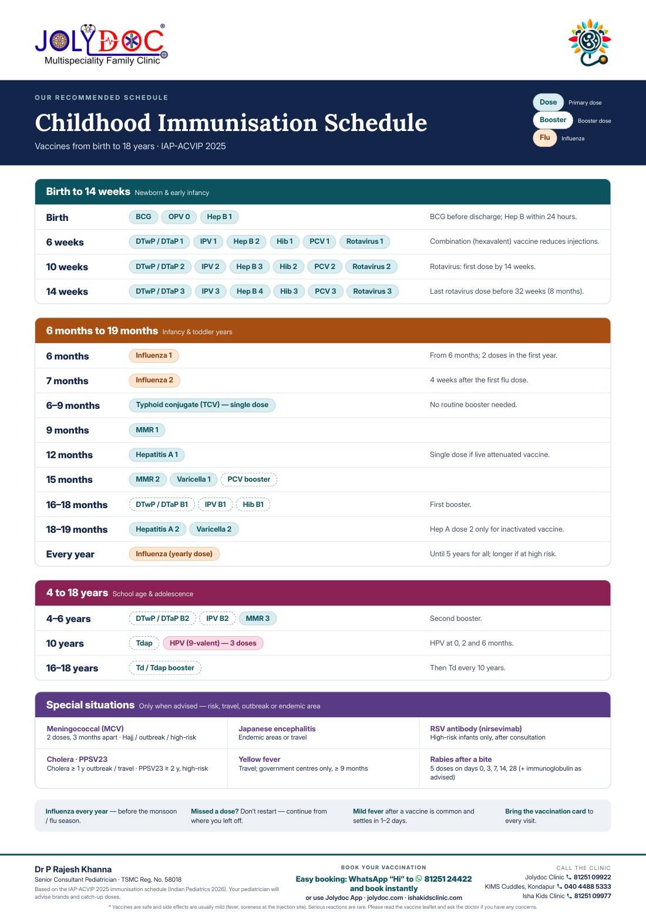The height and width of the screenshot is (914, 646).
Task: Click the phone icon next to 040 4488 5333
Action: tap(560, 886)
